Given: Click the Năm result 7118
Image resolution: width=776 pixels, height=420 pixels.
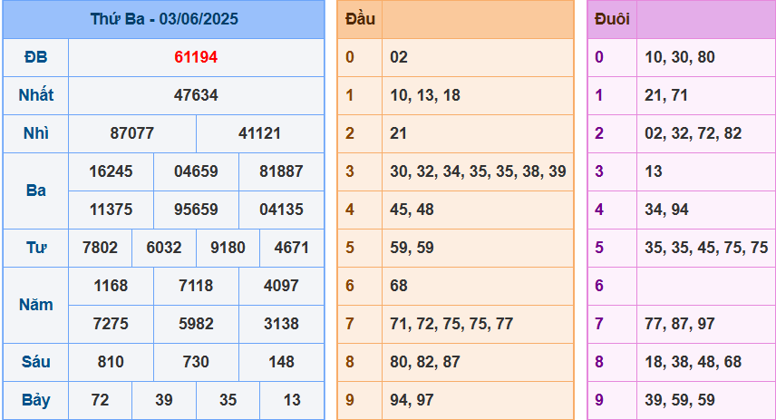Looking at the screenshot, I should [x=196, y=286].
